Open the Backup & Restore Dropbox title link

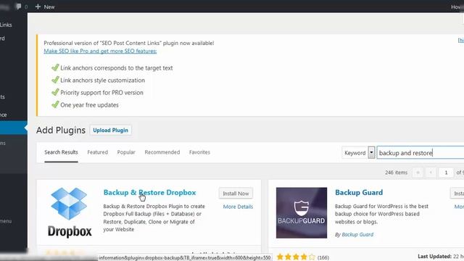(150, 192)
